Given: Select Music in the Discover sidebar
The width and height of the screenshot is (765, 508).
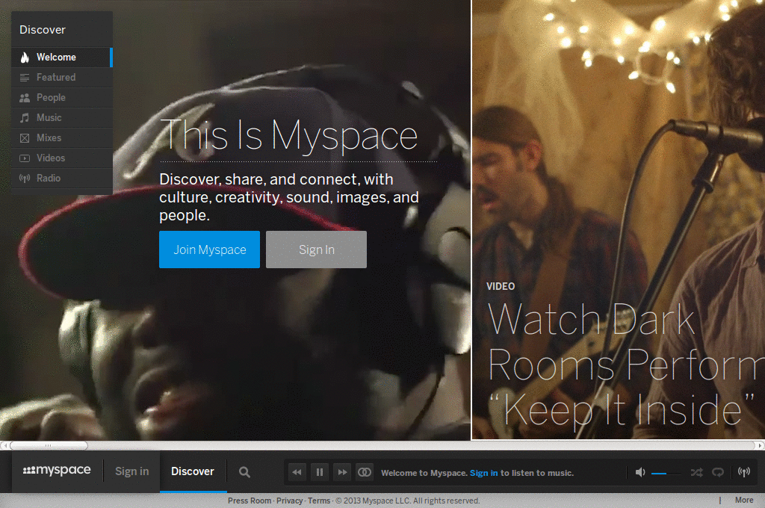Looking at the screenshot, I should click(x=62, y=117).
